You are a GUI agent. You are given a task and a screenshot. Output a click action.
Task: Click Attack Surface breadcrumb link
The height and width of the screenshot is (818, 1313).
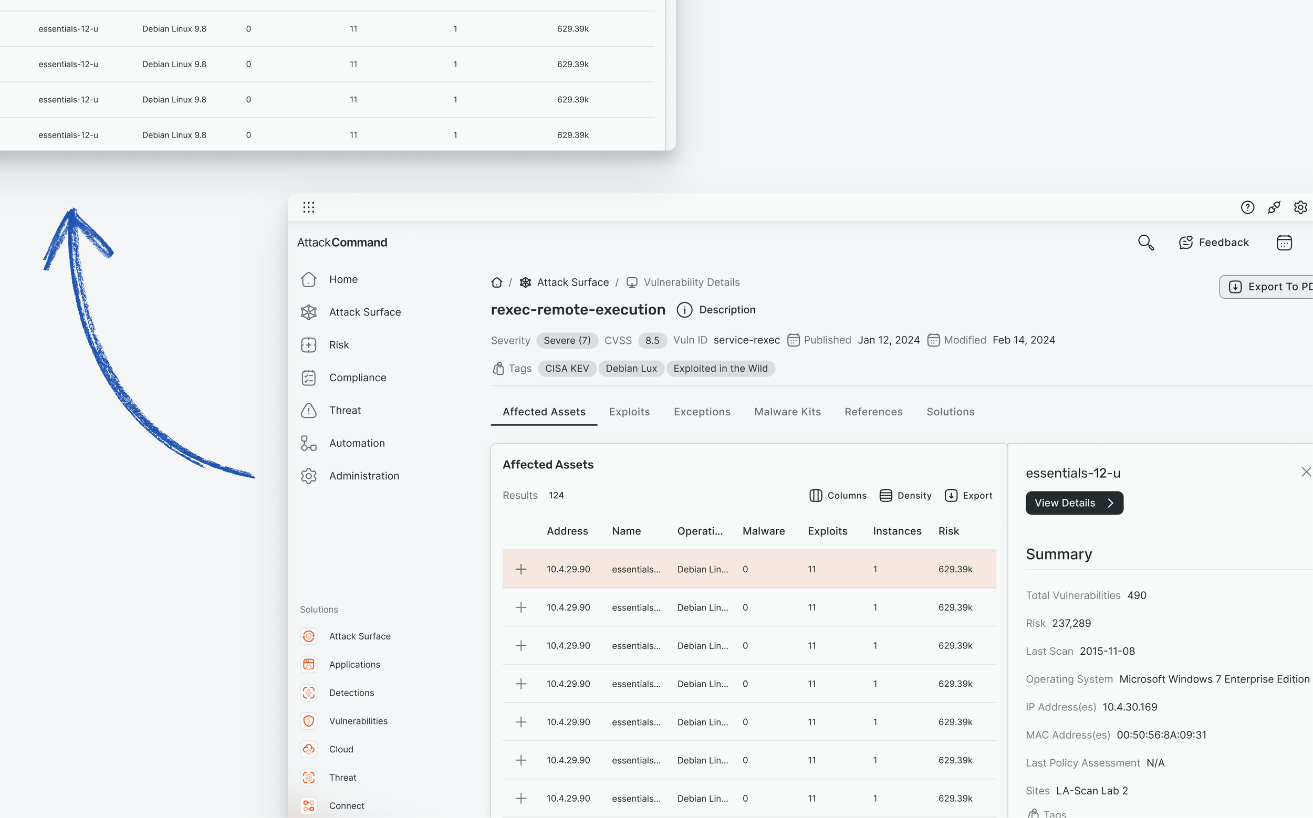(x=572, y=282)
